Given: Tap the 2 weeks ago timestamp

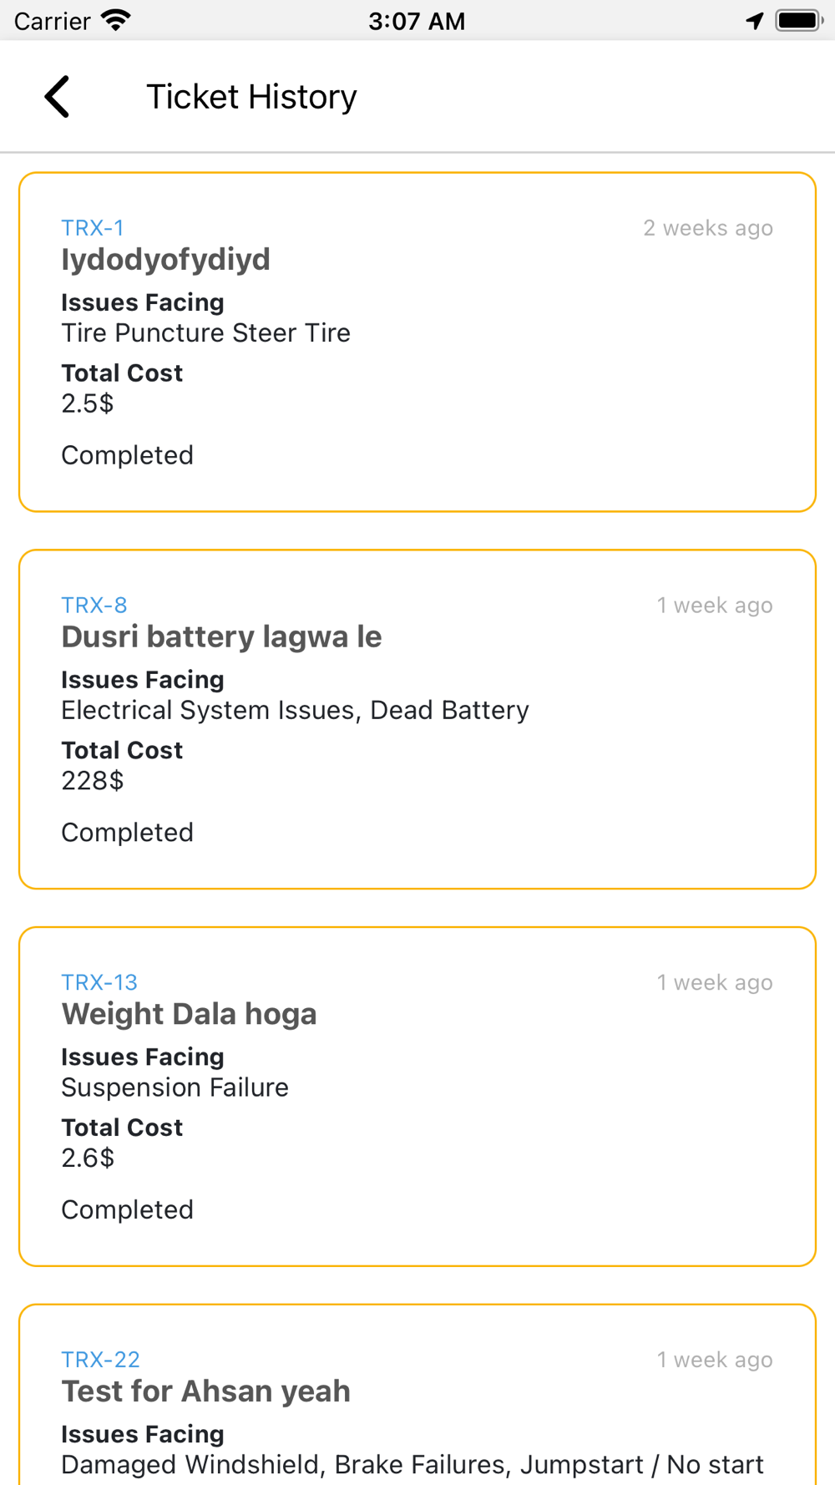Looking at the screenshot, I should [x=708, y=228].
